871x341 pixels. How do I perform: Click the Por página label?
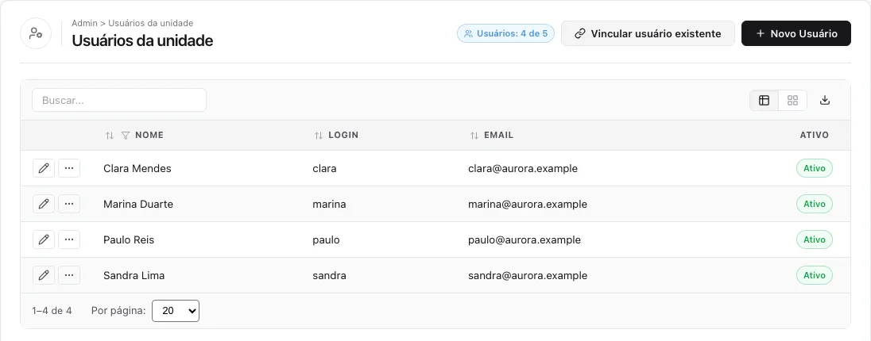click(x=118, y=311)
